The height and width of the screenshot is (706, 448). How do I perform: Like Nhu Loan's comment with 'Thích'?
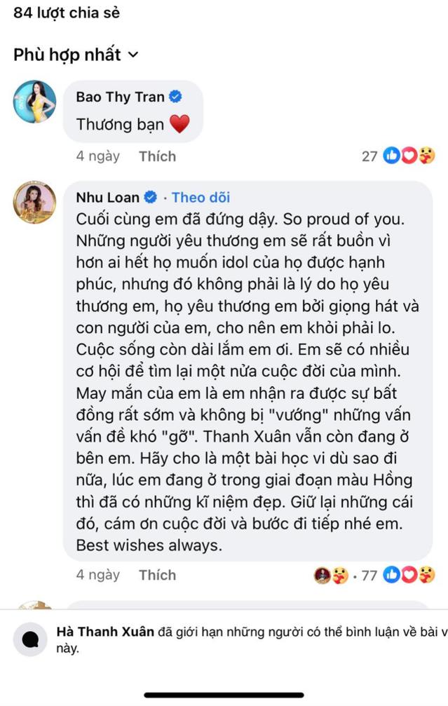(157, 575)
